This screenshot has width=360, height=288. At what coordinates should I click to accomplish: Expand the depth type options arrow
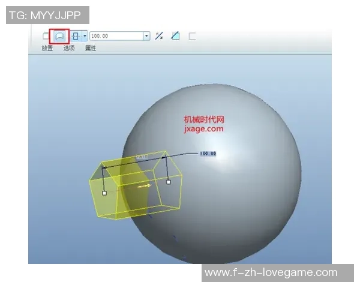(85, 36)
